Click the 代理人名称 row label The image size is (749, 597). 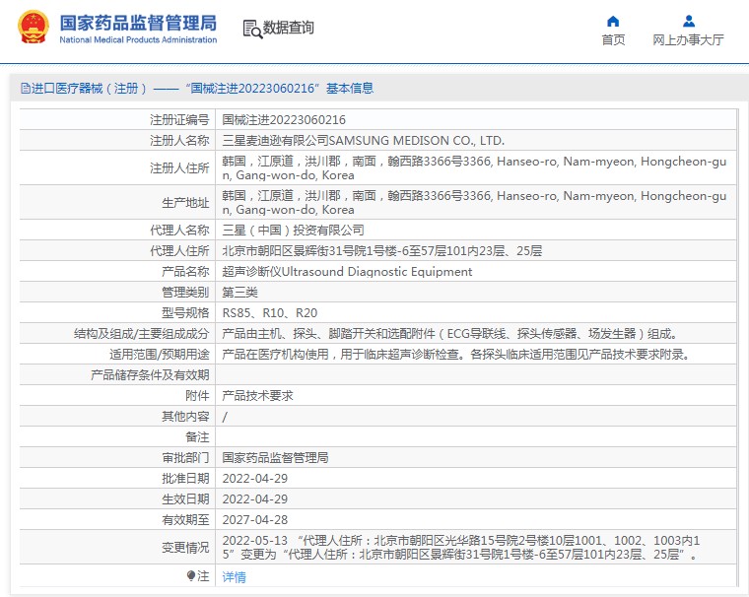179,231
